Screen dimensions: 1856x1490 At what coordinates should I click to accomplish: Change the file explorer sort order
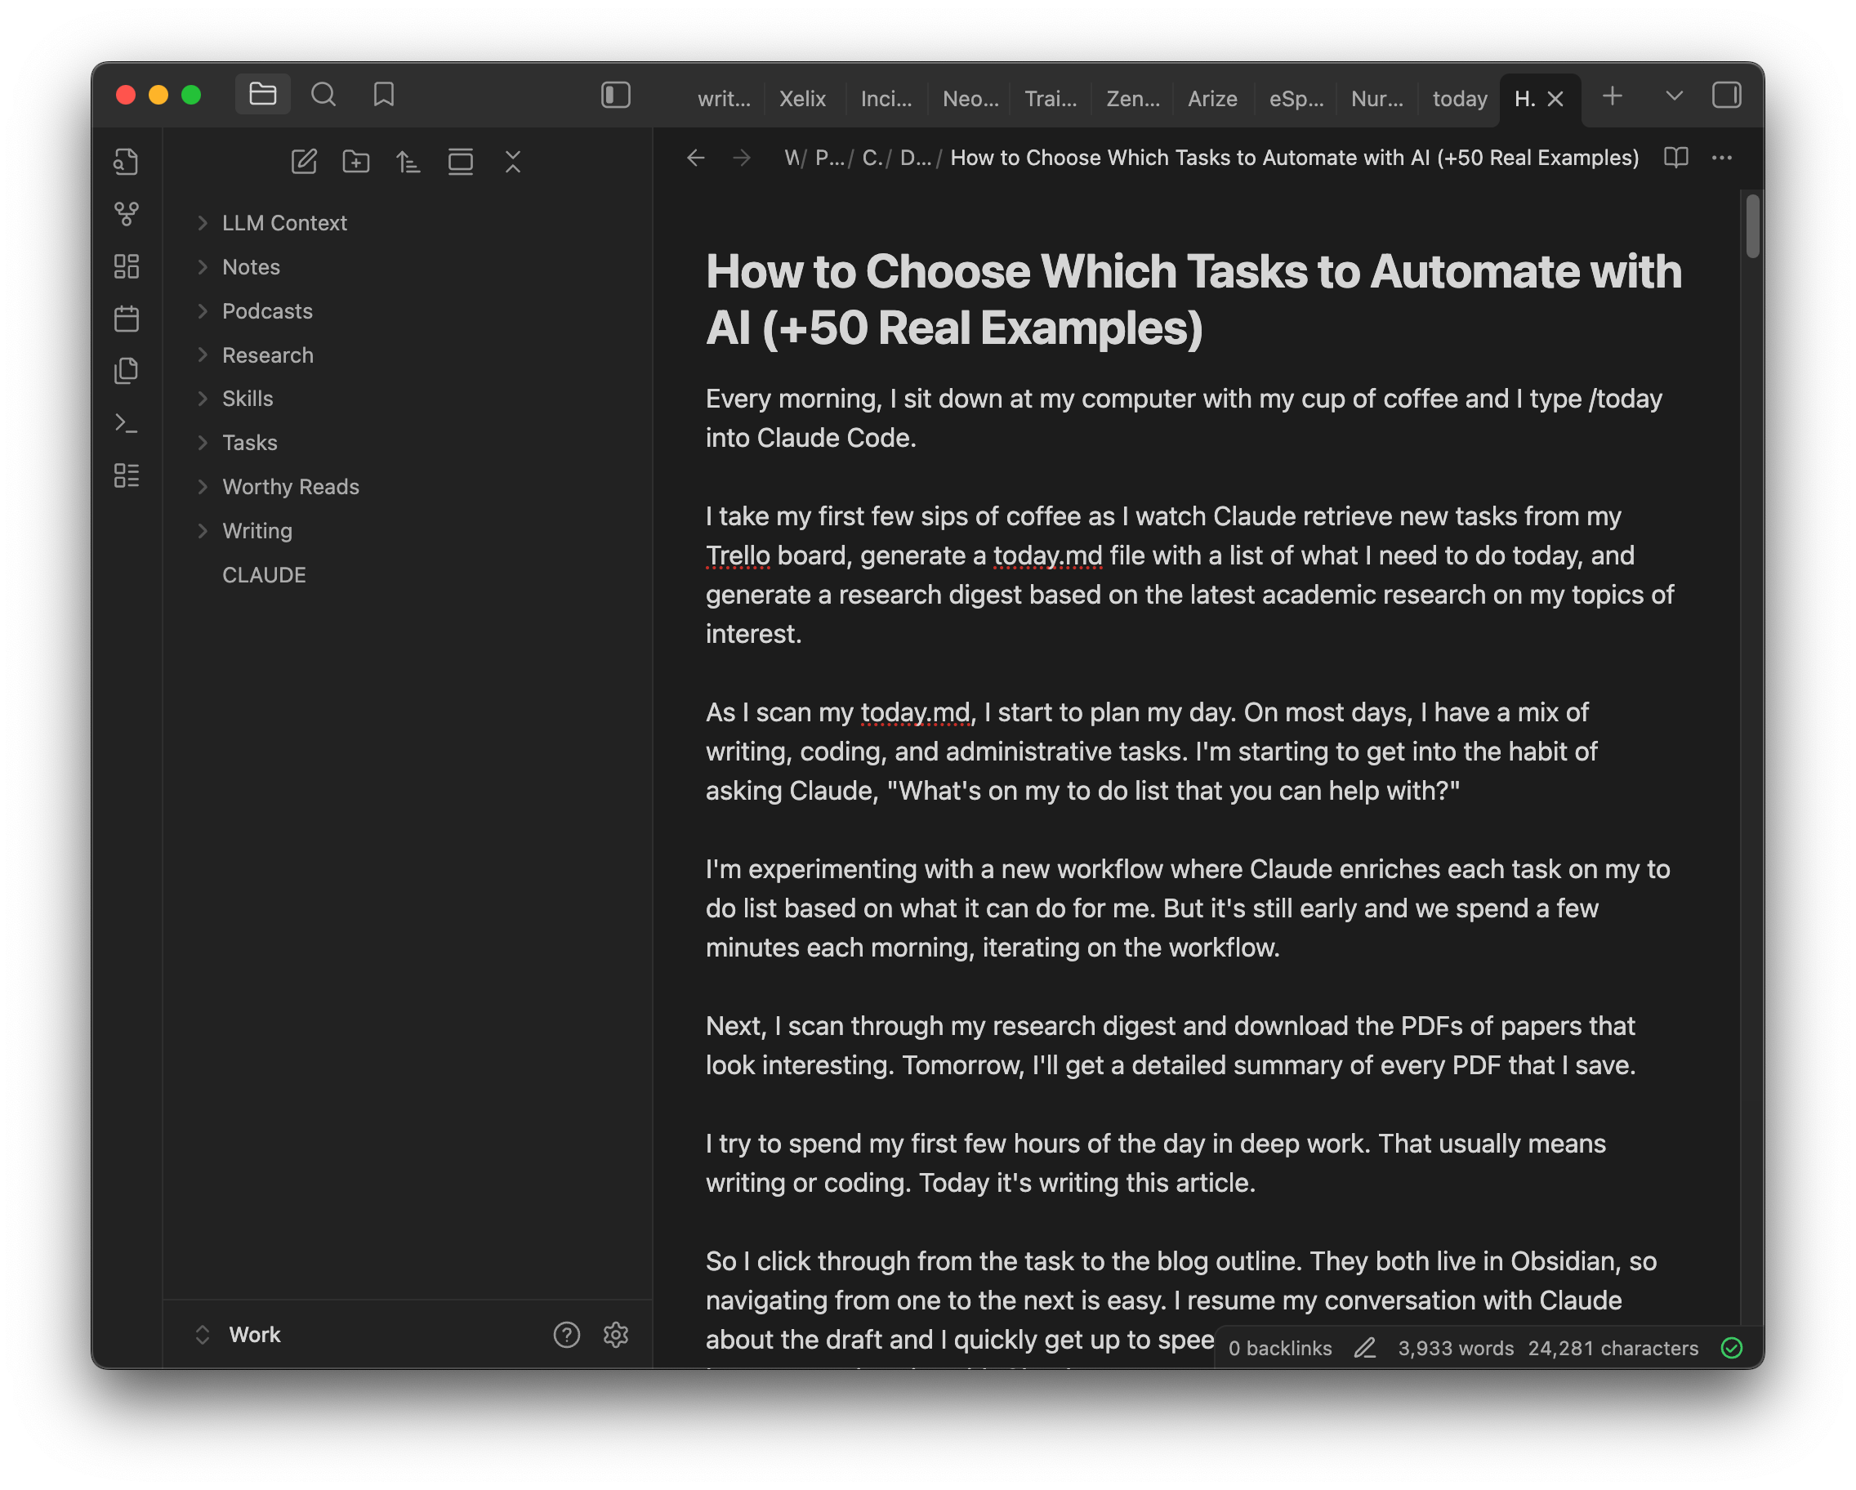[x=408, y=161]
